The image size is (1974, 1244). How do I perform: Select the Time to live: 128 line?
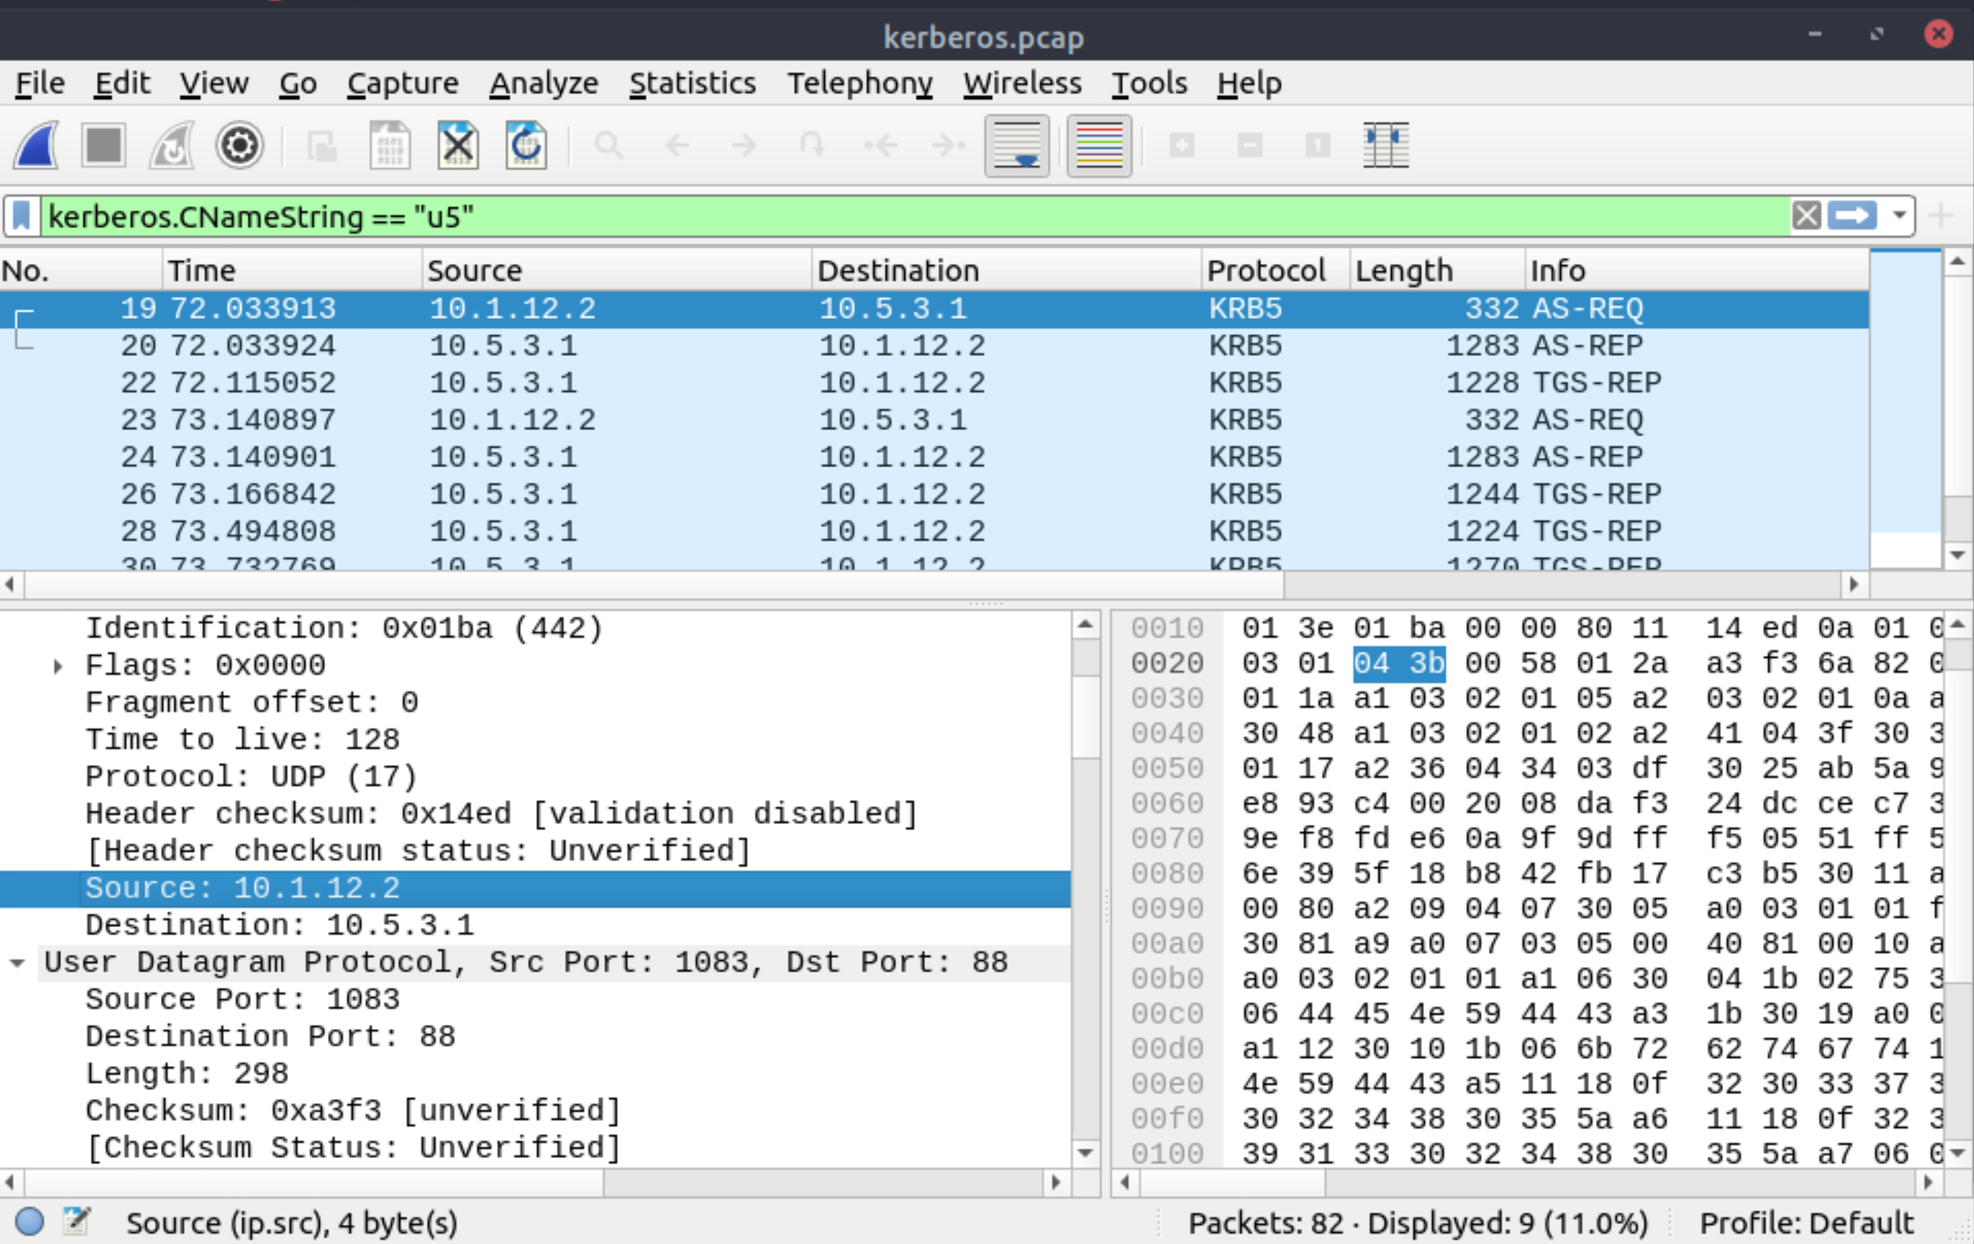535,740
